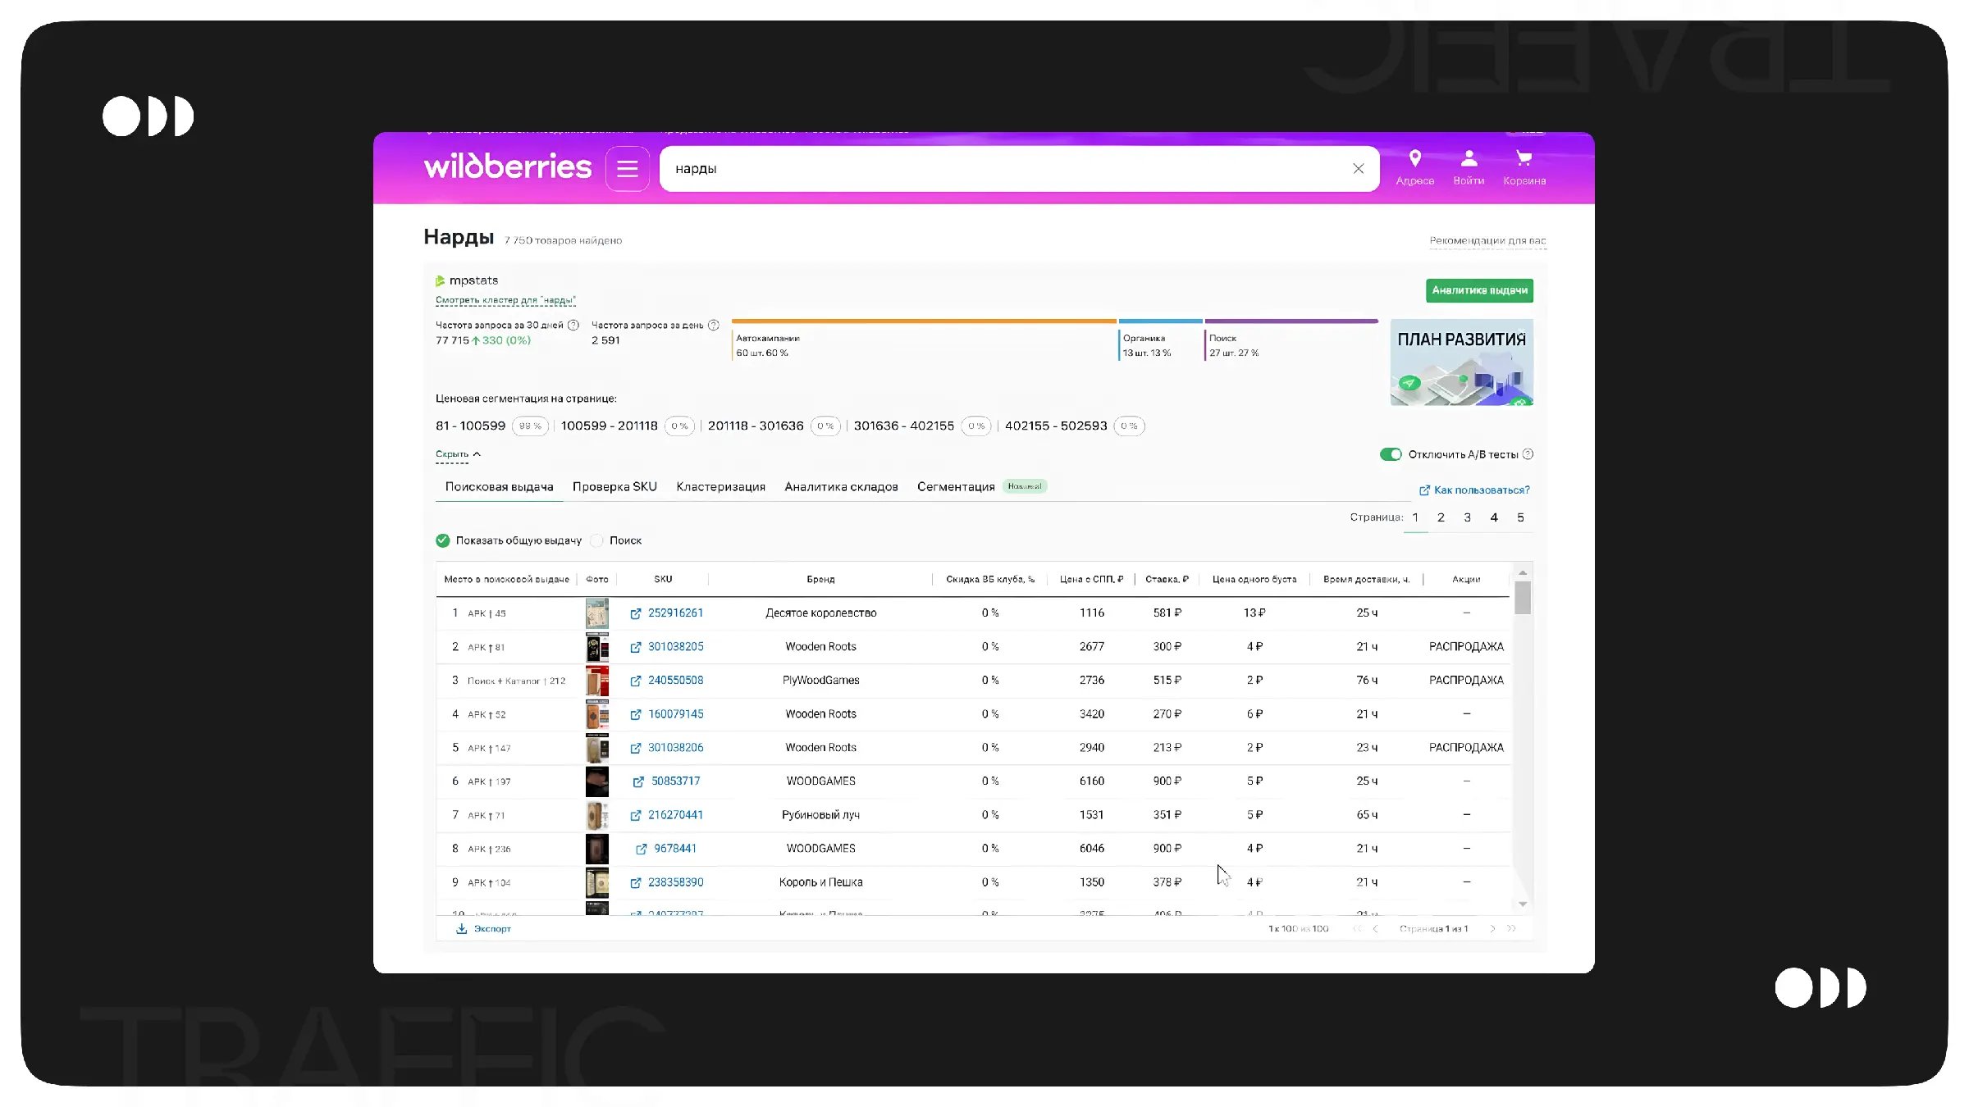Open external link icon for SKU 252916261

[x=636, y=613]
